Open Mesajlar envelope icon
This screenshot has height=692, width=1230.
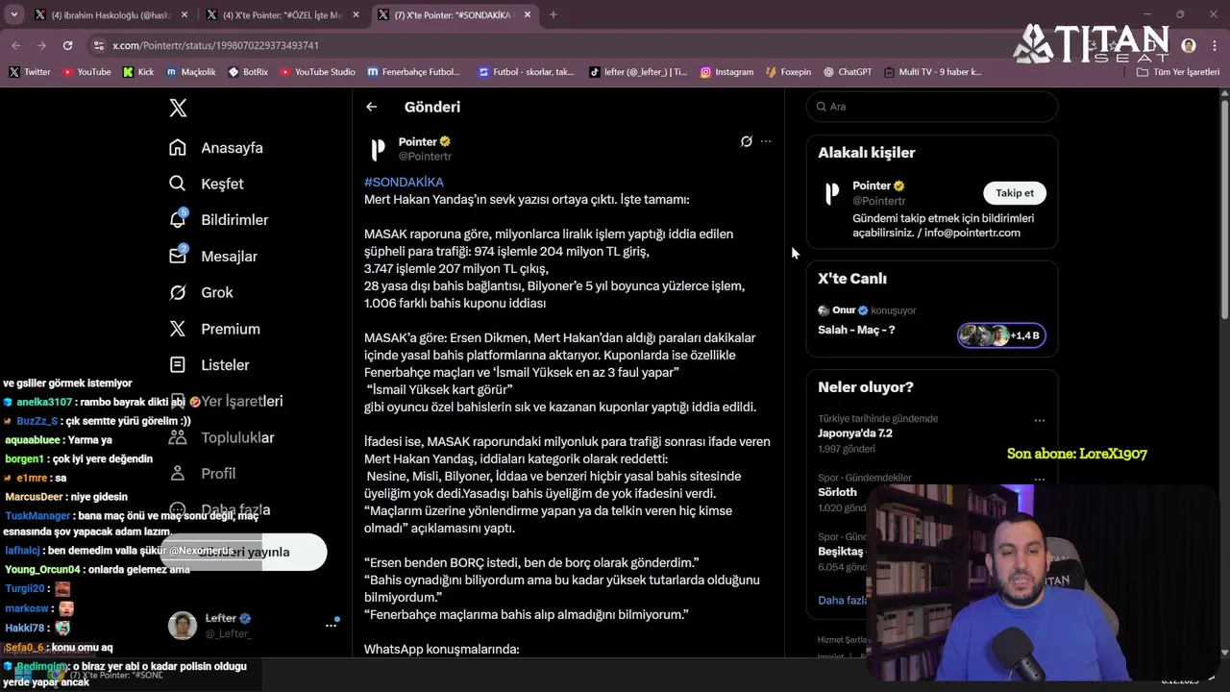(x=178, y=256)
